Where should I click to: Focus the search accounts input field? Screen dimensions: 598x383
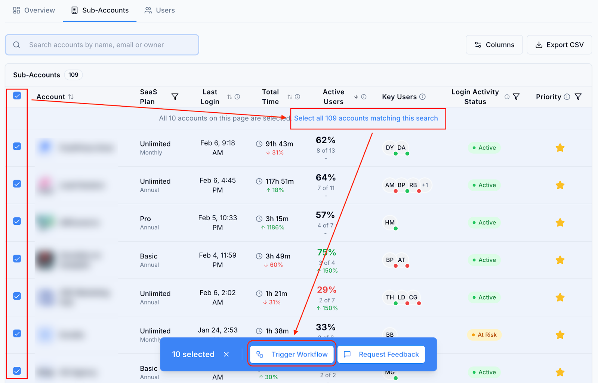[x=102, y=45]
